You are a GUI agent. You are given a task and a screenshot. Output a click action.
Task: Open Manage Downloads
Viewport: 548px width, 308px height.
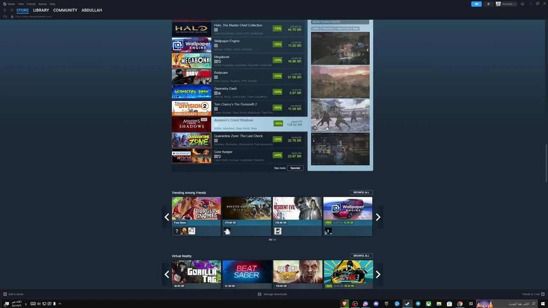[x=272, y=294]
